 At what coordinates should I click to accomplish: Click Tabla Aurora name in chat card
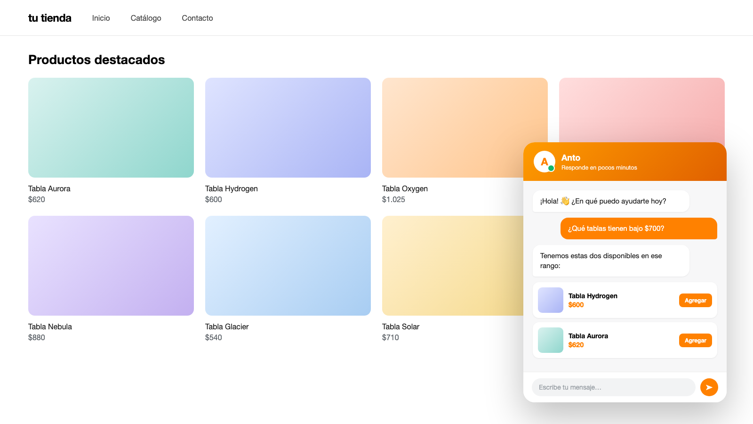click(x=588, y=336)
